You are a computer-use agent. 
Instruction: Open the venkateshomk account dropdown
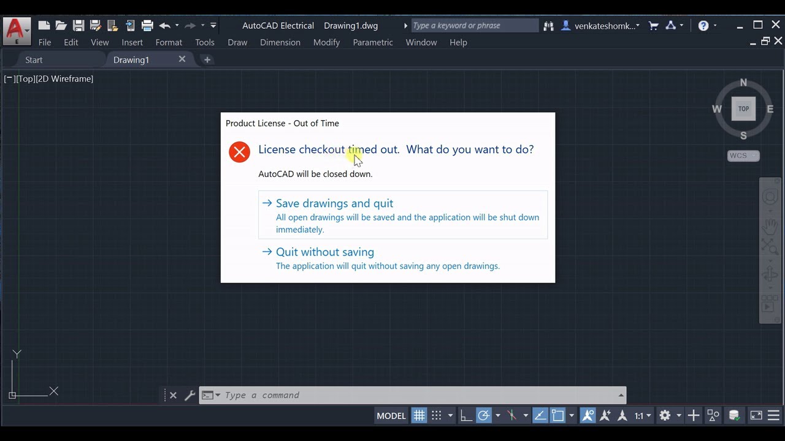coord(600,26)
